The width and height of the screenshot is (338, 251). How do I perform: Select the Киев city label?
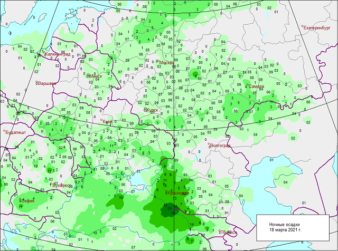point(107,122)
